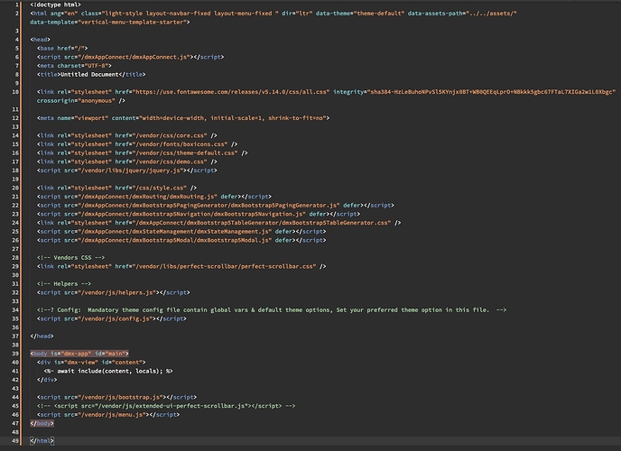Click the dmxRouting.js script source path
The image size is (621, 451).
(149, 197)
